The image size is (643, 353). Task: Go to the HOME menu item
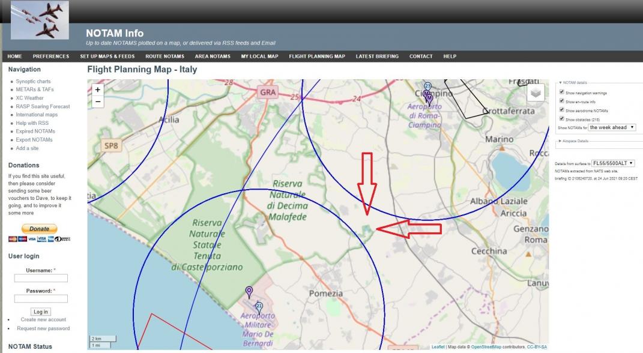15,56
